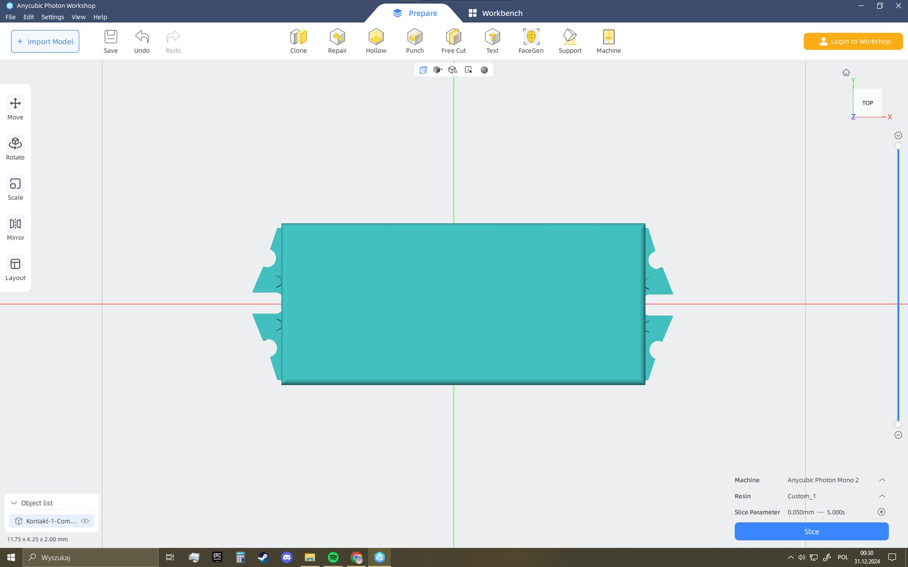Activate the Free Cut tool
This screenshot has width=908, height=567.
tap(453, 41)
